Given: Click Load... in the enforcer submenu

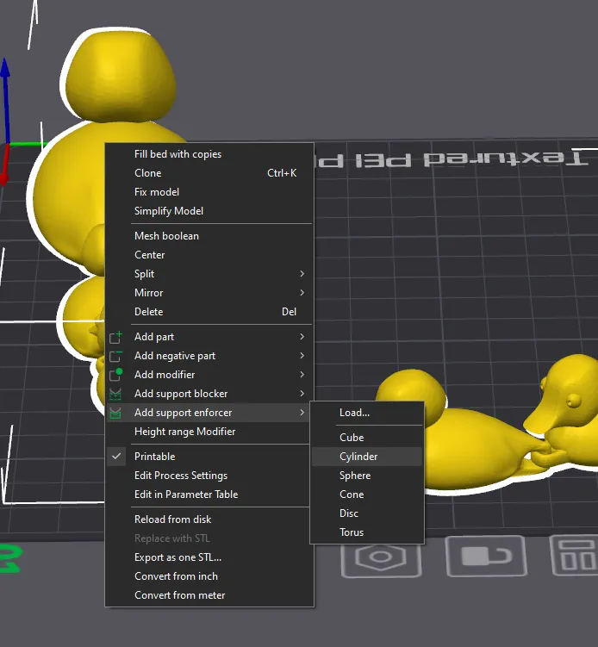Looking at the screenshot, I should click(x=354, y=413).
